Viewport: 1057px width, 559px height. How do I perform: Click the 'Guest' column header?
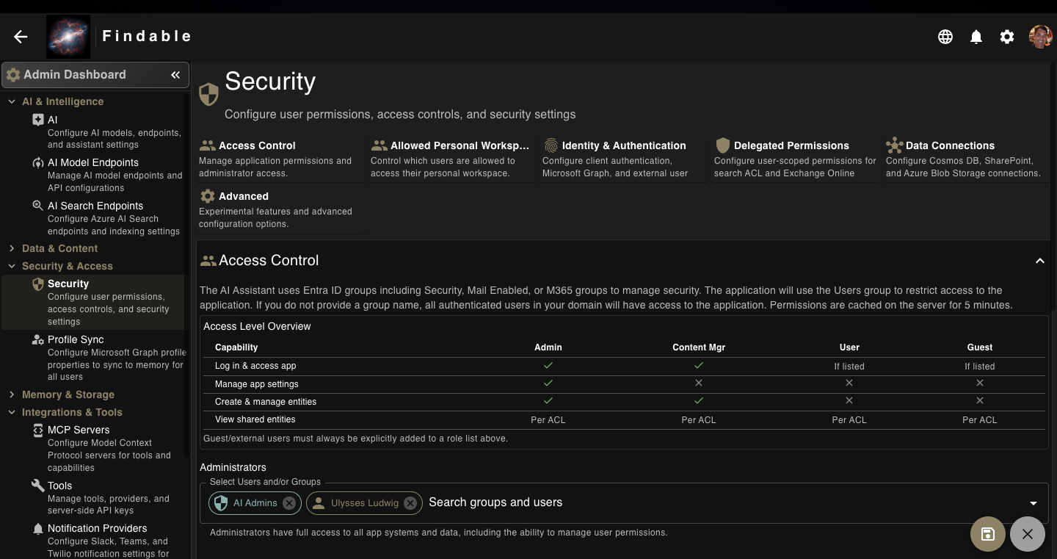point(980,347)
